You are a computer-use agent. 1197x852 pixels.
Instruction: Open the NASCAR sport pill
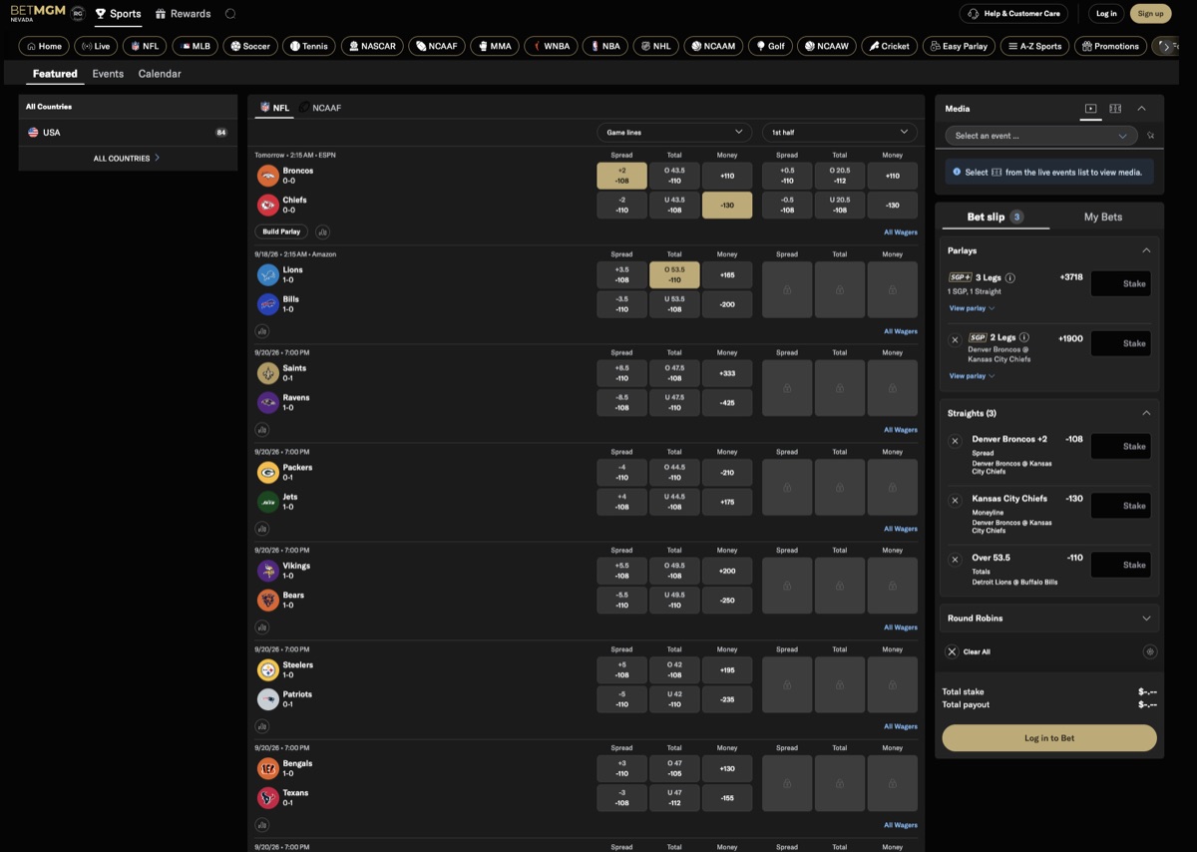[x=372, y=46]
